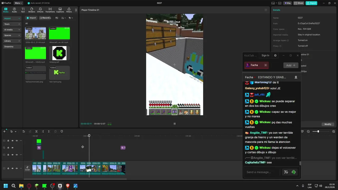The image size is (338, 190).
Task: Click the trash delete icon in timeline toolbar
Action: (55, 131)
